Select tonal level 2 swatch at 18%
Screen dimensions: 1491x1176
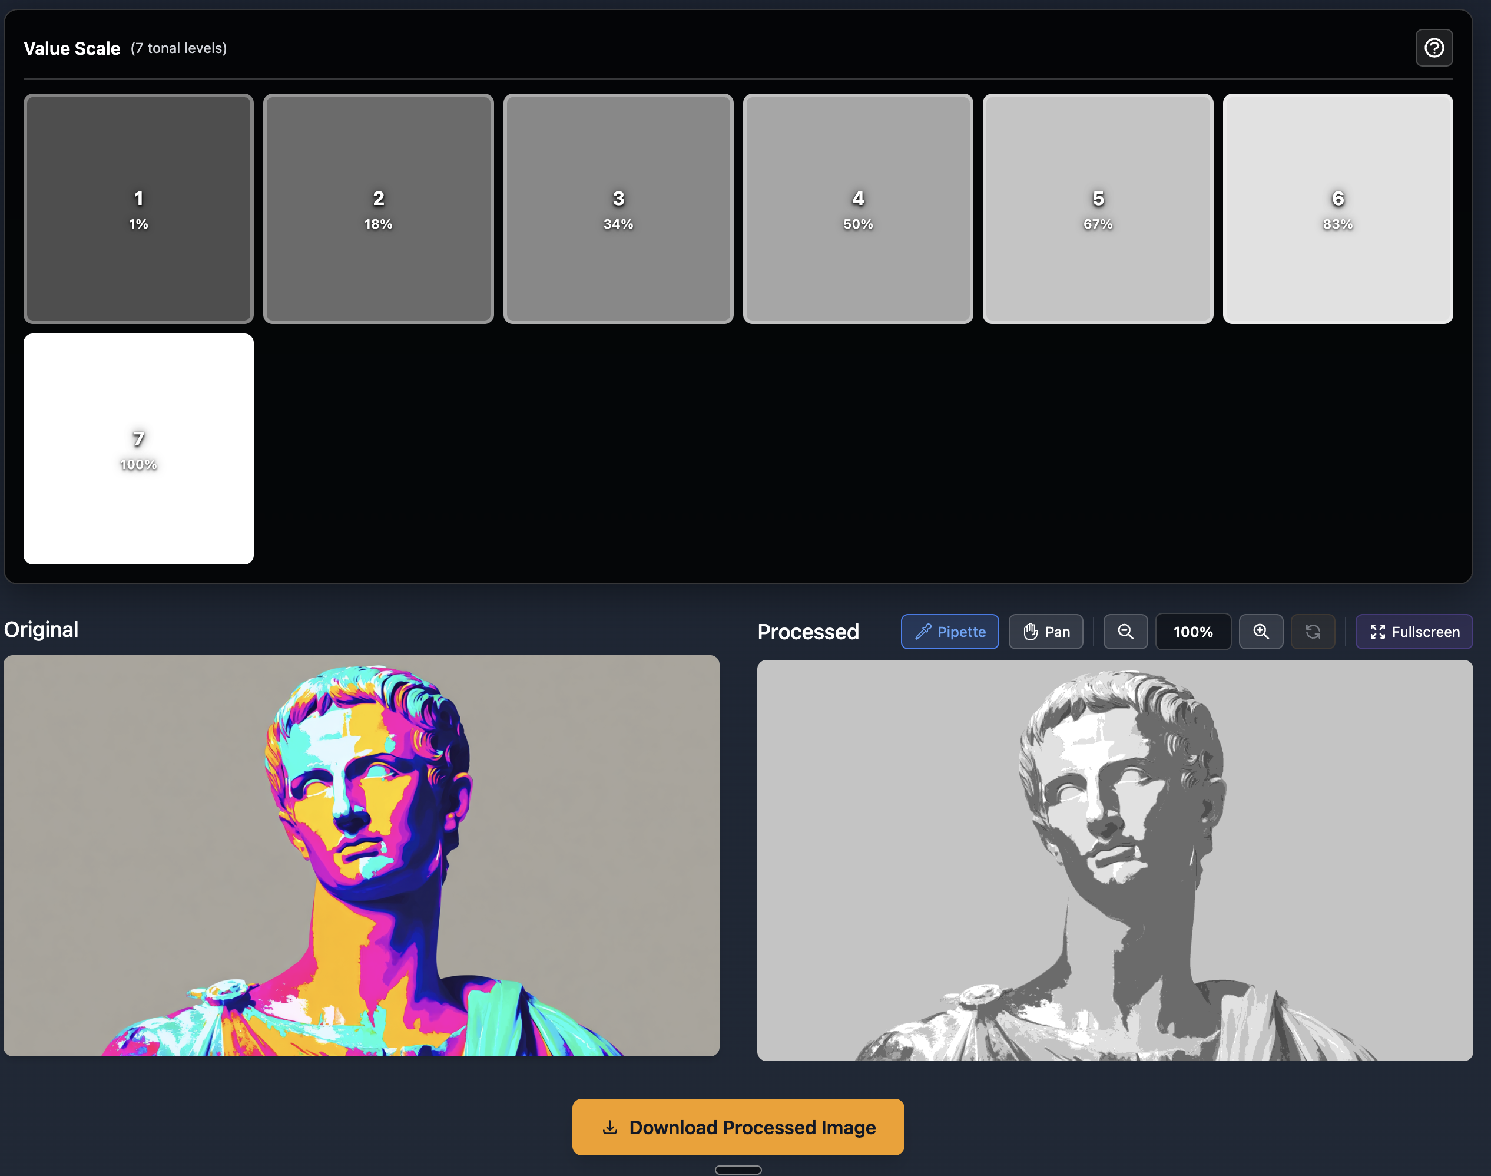[x=379, y=209]
